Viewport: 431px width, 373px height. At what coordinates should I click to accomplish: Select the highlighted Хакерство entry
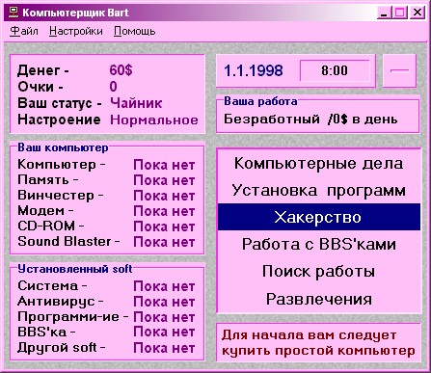(319, 217)
